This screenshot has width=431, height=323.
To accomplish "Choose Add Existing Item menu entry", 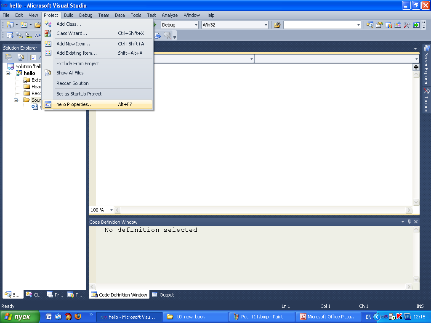I will [x=98, y=53].
